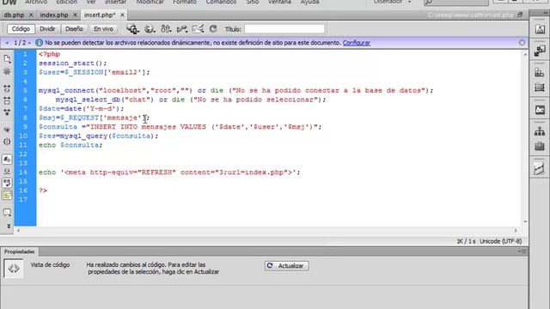Switch to Código view
The height and width of the screenshot is (309, 550).
[21, 28]
